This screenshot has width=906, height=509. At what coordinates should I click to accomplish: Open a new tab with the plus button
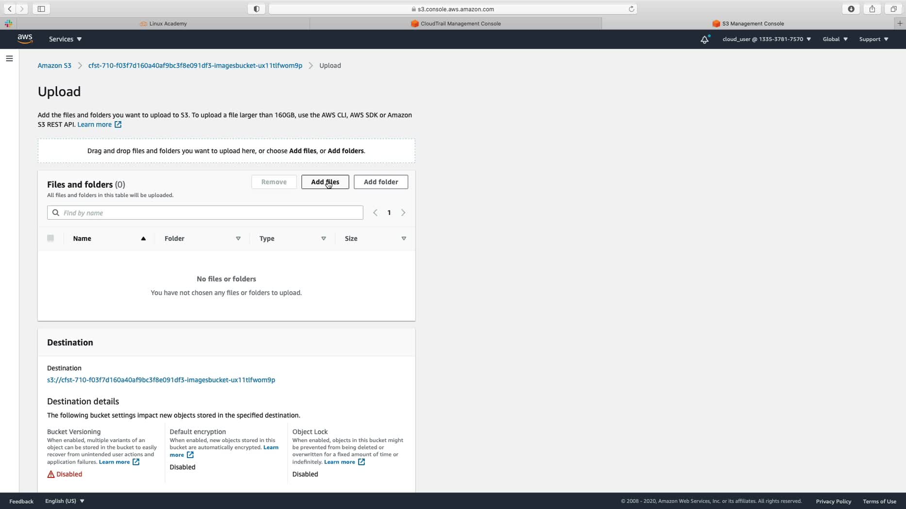(900, 23)
